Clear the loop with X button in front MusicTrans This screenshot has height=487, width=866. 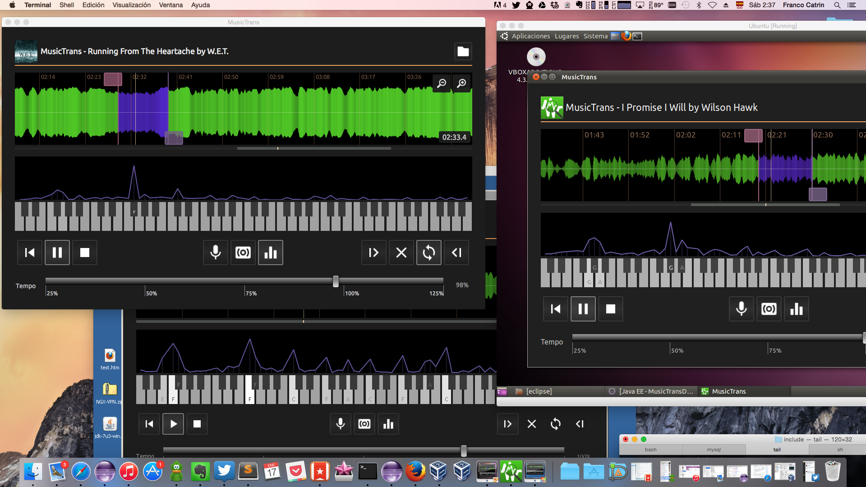coord(401,253)
